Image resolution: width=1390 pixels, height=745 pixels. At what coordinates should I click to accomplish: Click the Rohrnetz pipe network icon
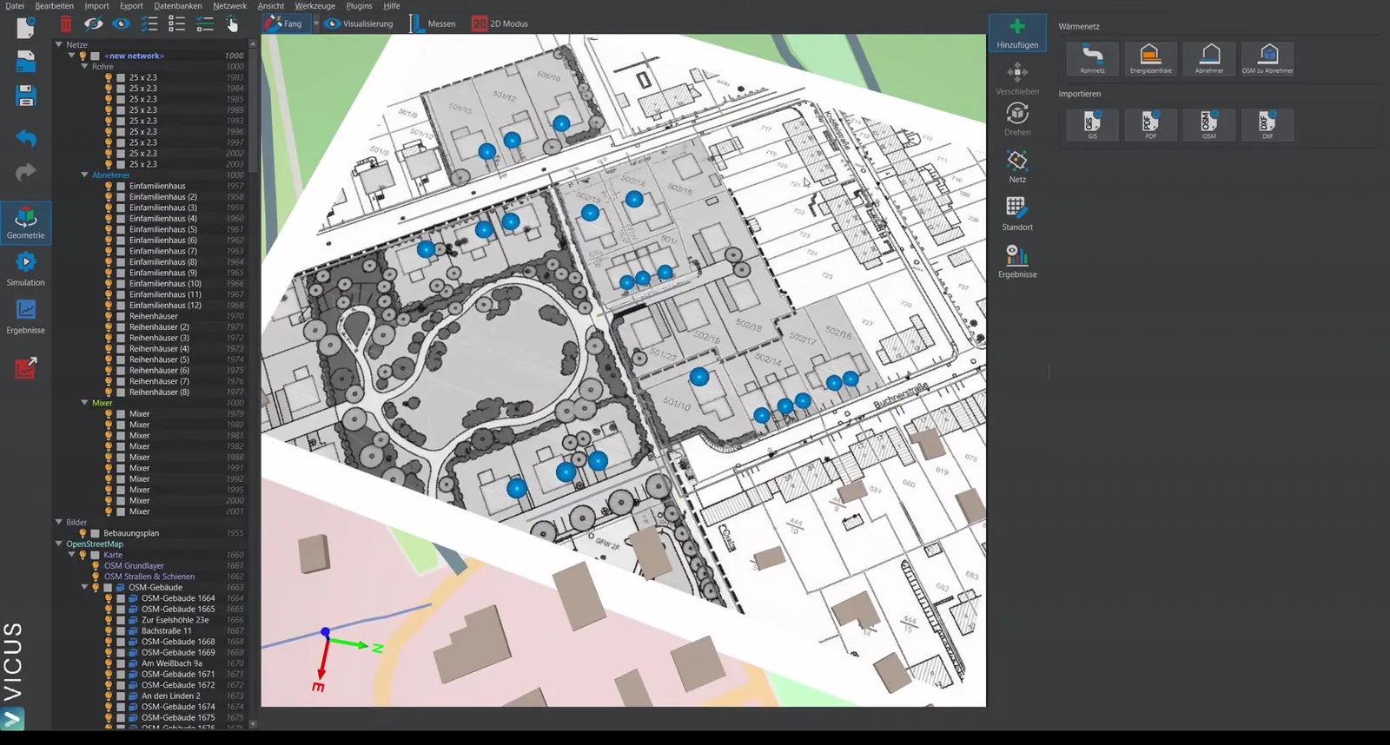tap(1092, 58)
